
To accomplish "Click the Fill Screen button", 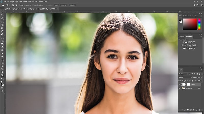I will click(72, 5).
